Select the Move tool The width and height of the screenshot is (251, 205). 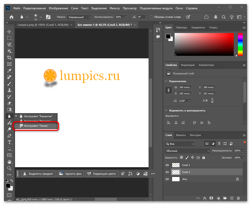tap(9, 32)
